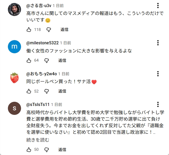Like the @sTsIsTs11 comment
169x155 pixels.
29,149
